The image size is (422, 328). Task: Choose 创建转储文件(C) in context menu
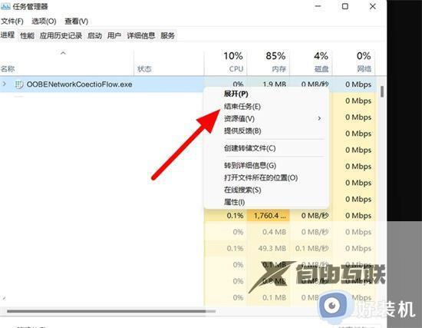[250, 148]
